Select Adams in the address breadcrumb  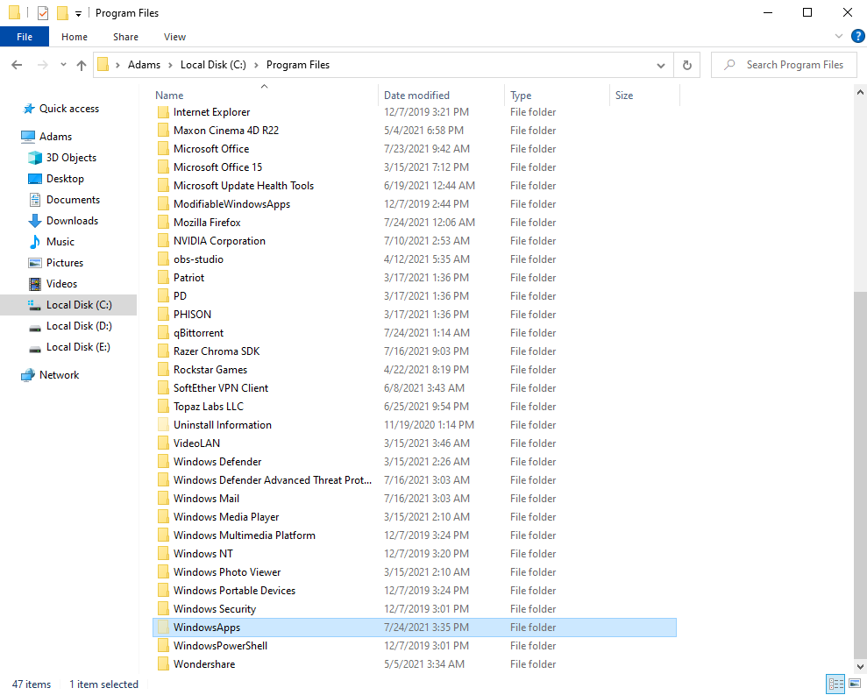point(144,65)
